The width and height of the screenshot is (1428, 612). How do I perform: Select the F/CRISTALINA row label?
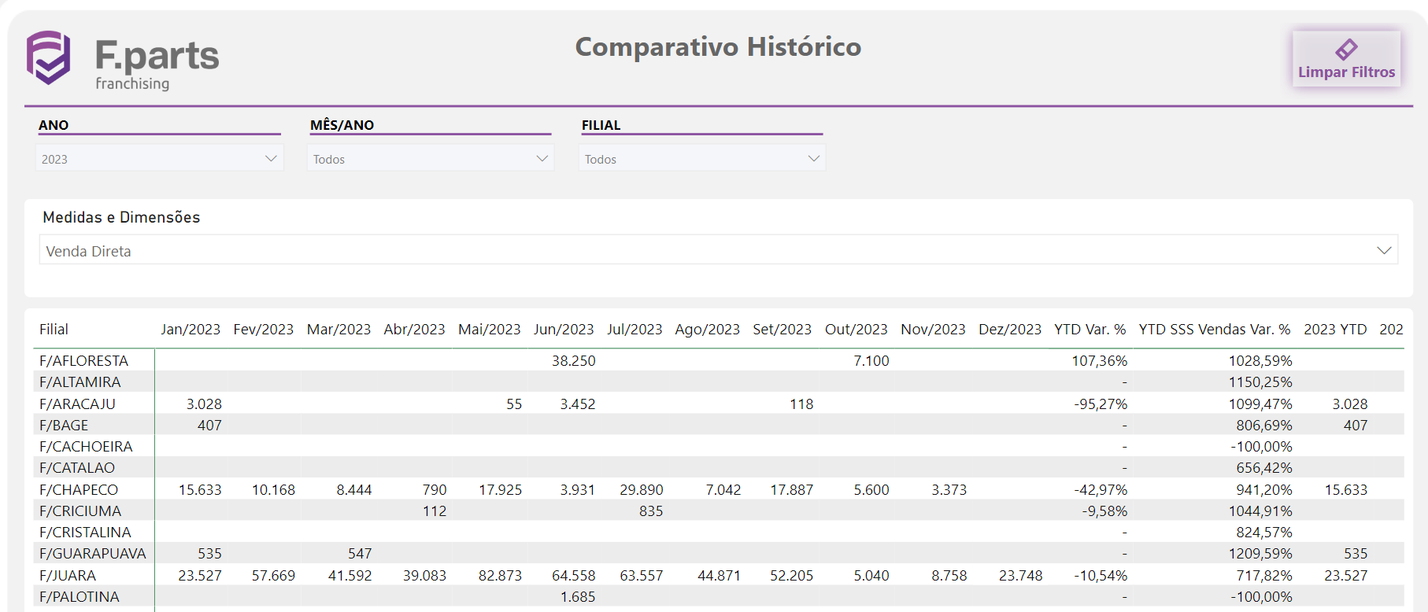coord(85,532)
